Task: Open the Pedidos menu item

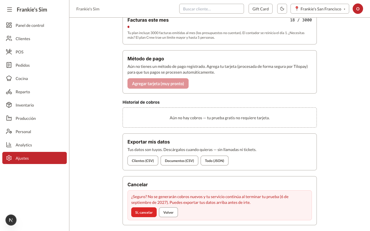Action: (34, 65)
